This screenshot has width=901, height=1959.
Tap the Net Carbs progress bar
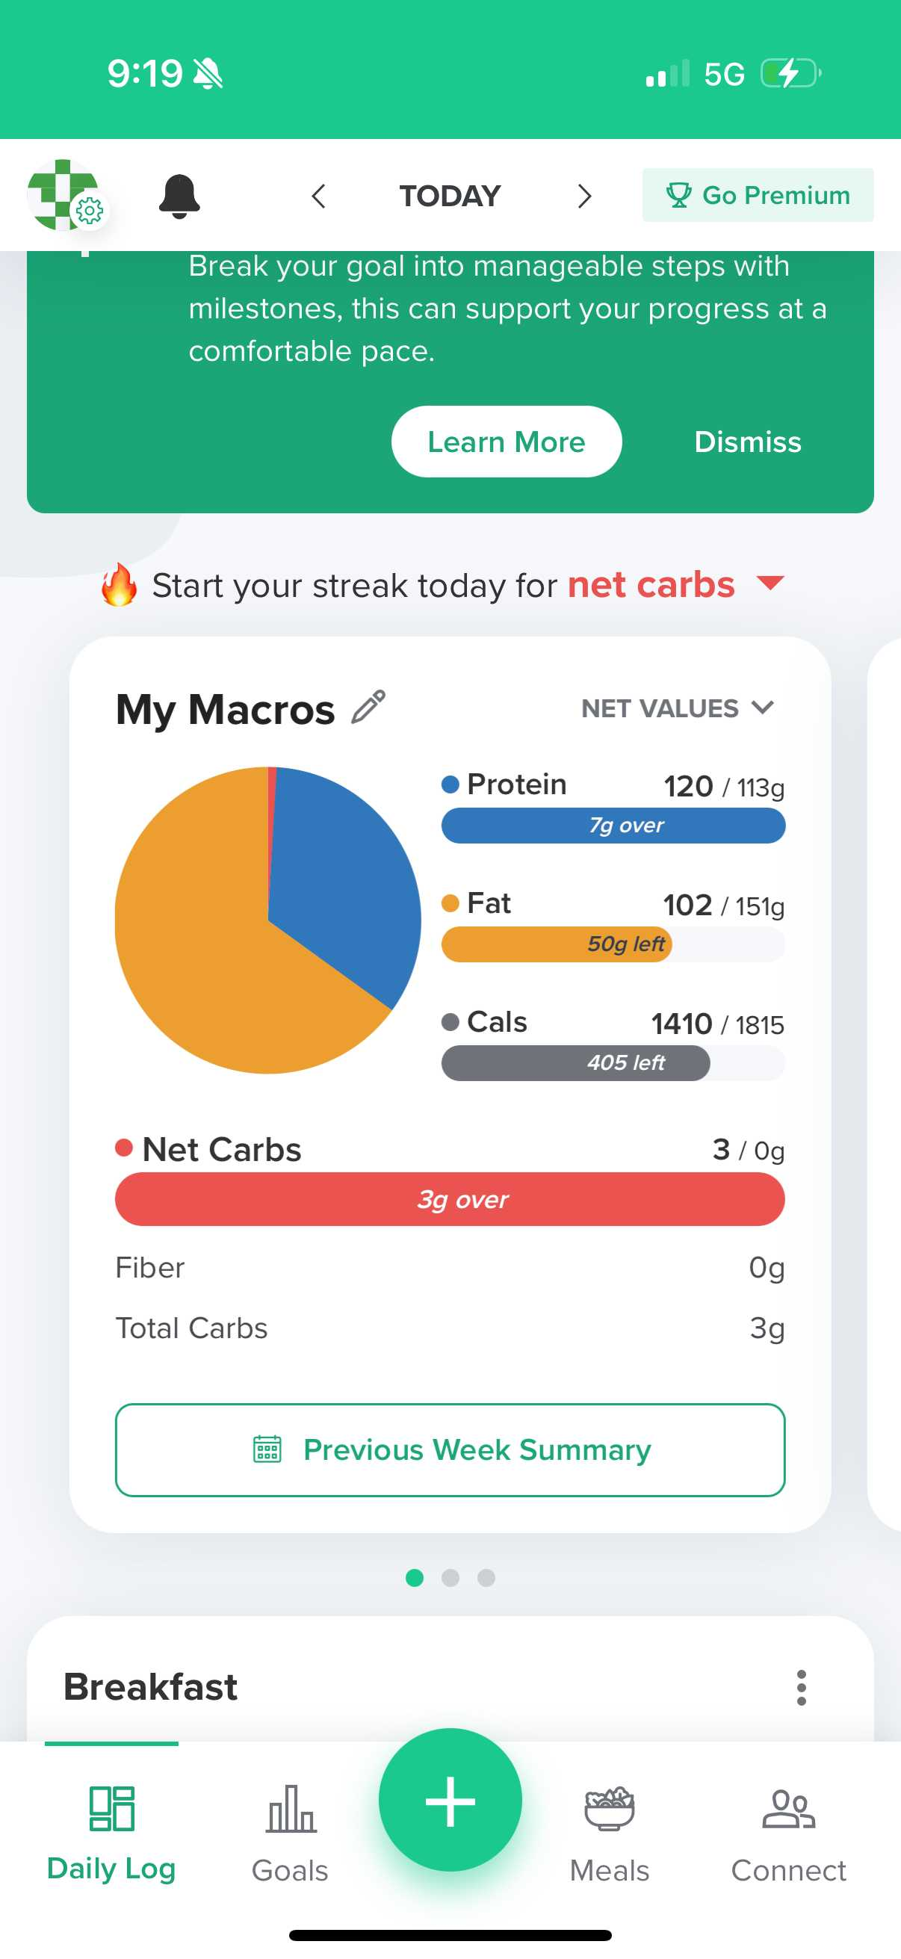tap(450, 1199)
